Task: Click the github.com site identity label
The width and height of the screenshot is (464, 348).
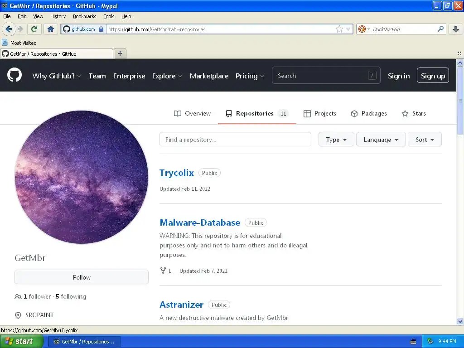Action: [83, 29]
